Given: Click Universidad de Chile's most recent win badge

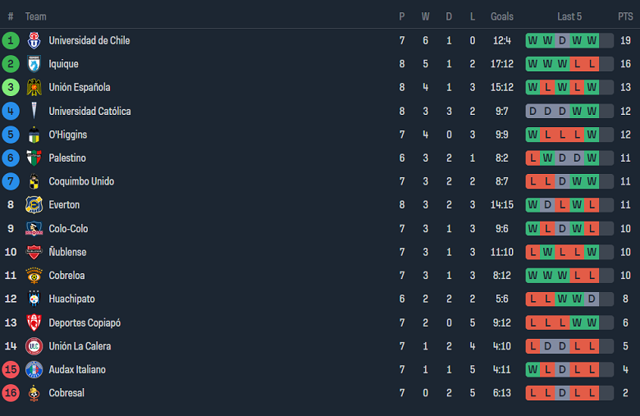Looking at the screenshot, I should tap(592, 40).
